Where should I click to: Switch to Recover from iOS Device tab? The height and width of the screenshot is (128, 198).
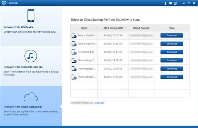click(x=31, y=26)
